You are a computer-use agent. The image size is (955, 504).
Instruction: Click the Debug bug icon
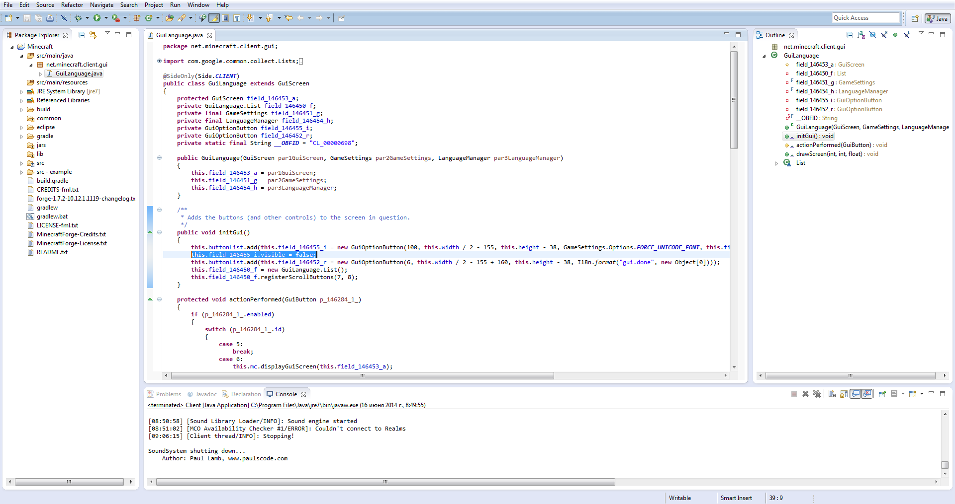78,18
